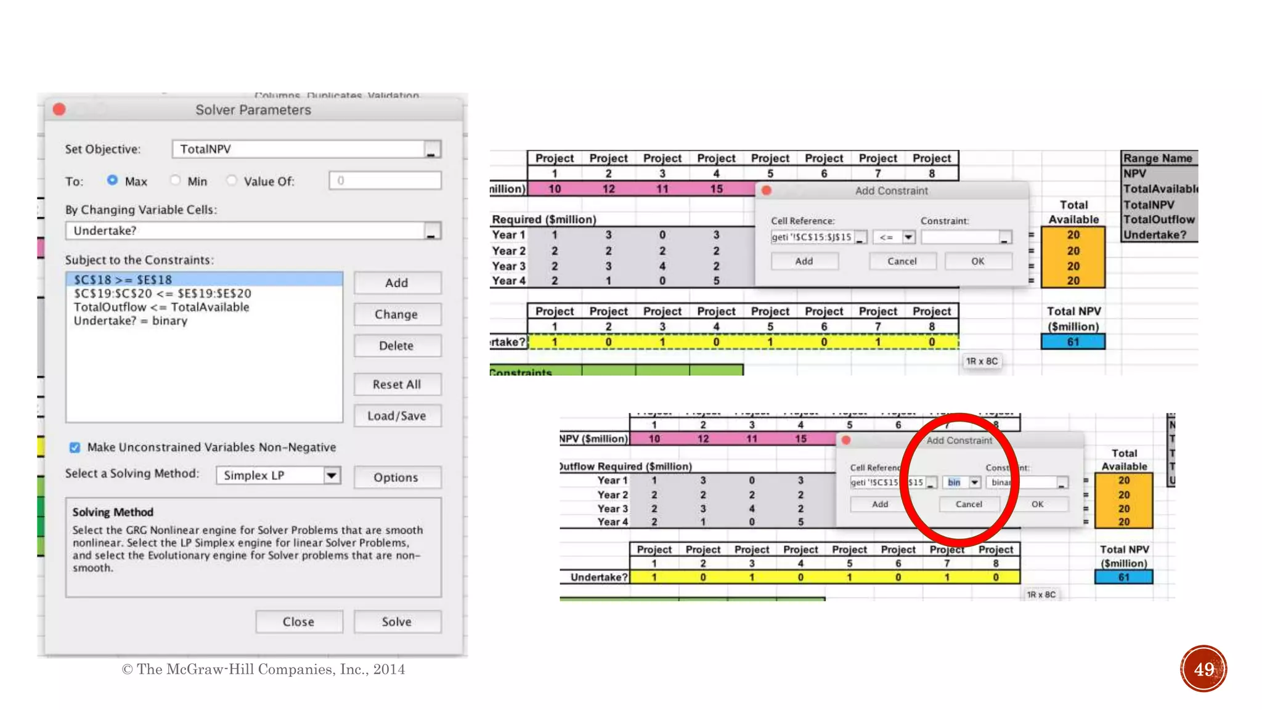Click cell reference range picker in upper Add Constraint

861,237
